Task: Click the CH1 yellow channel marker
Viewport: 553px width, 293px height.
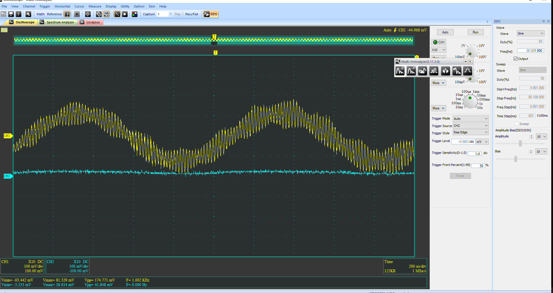Action: point(8,136)
